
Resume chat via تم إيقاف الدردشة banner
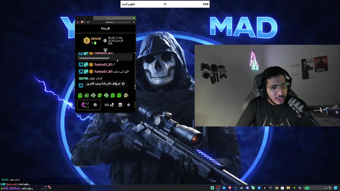[x=105, y=84]
